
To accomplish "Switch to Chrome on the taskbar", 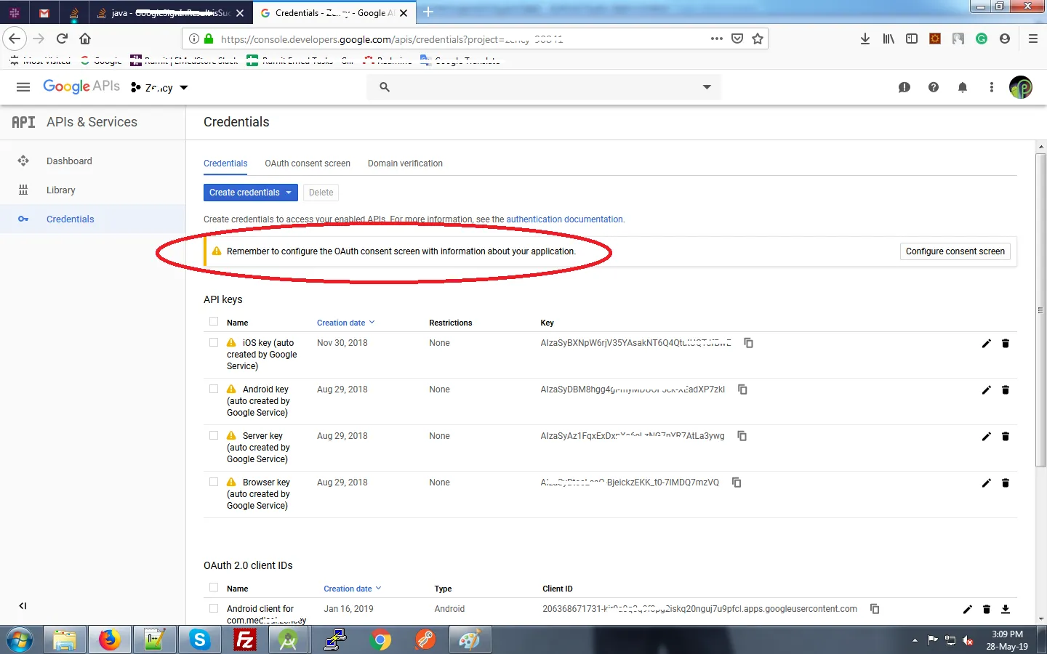I will point(380,640).
